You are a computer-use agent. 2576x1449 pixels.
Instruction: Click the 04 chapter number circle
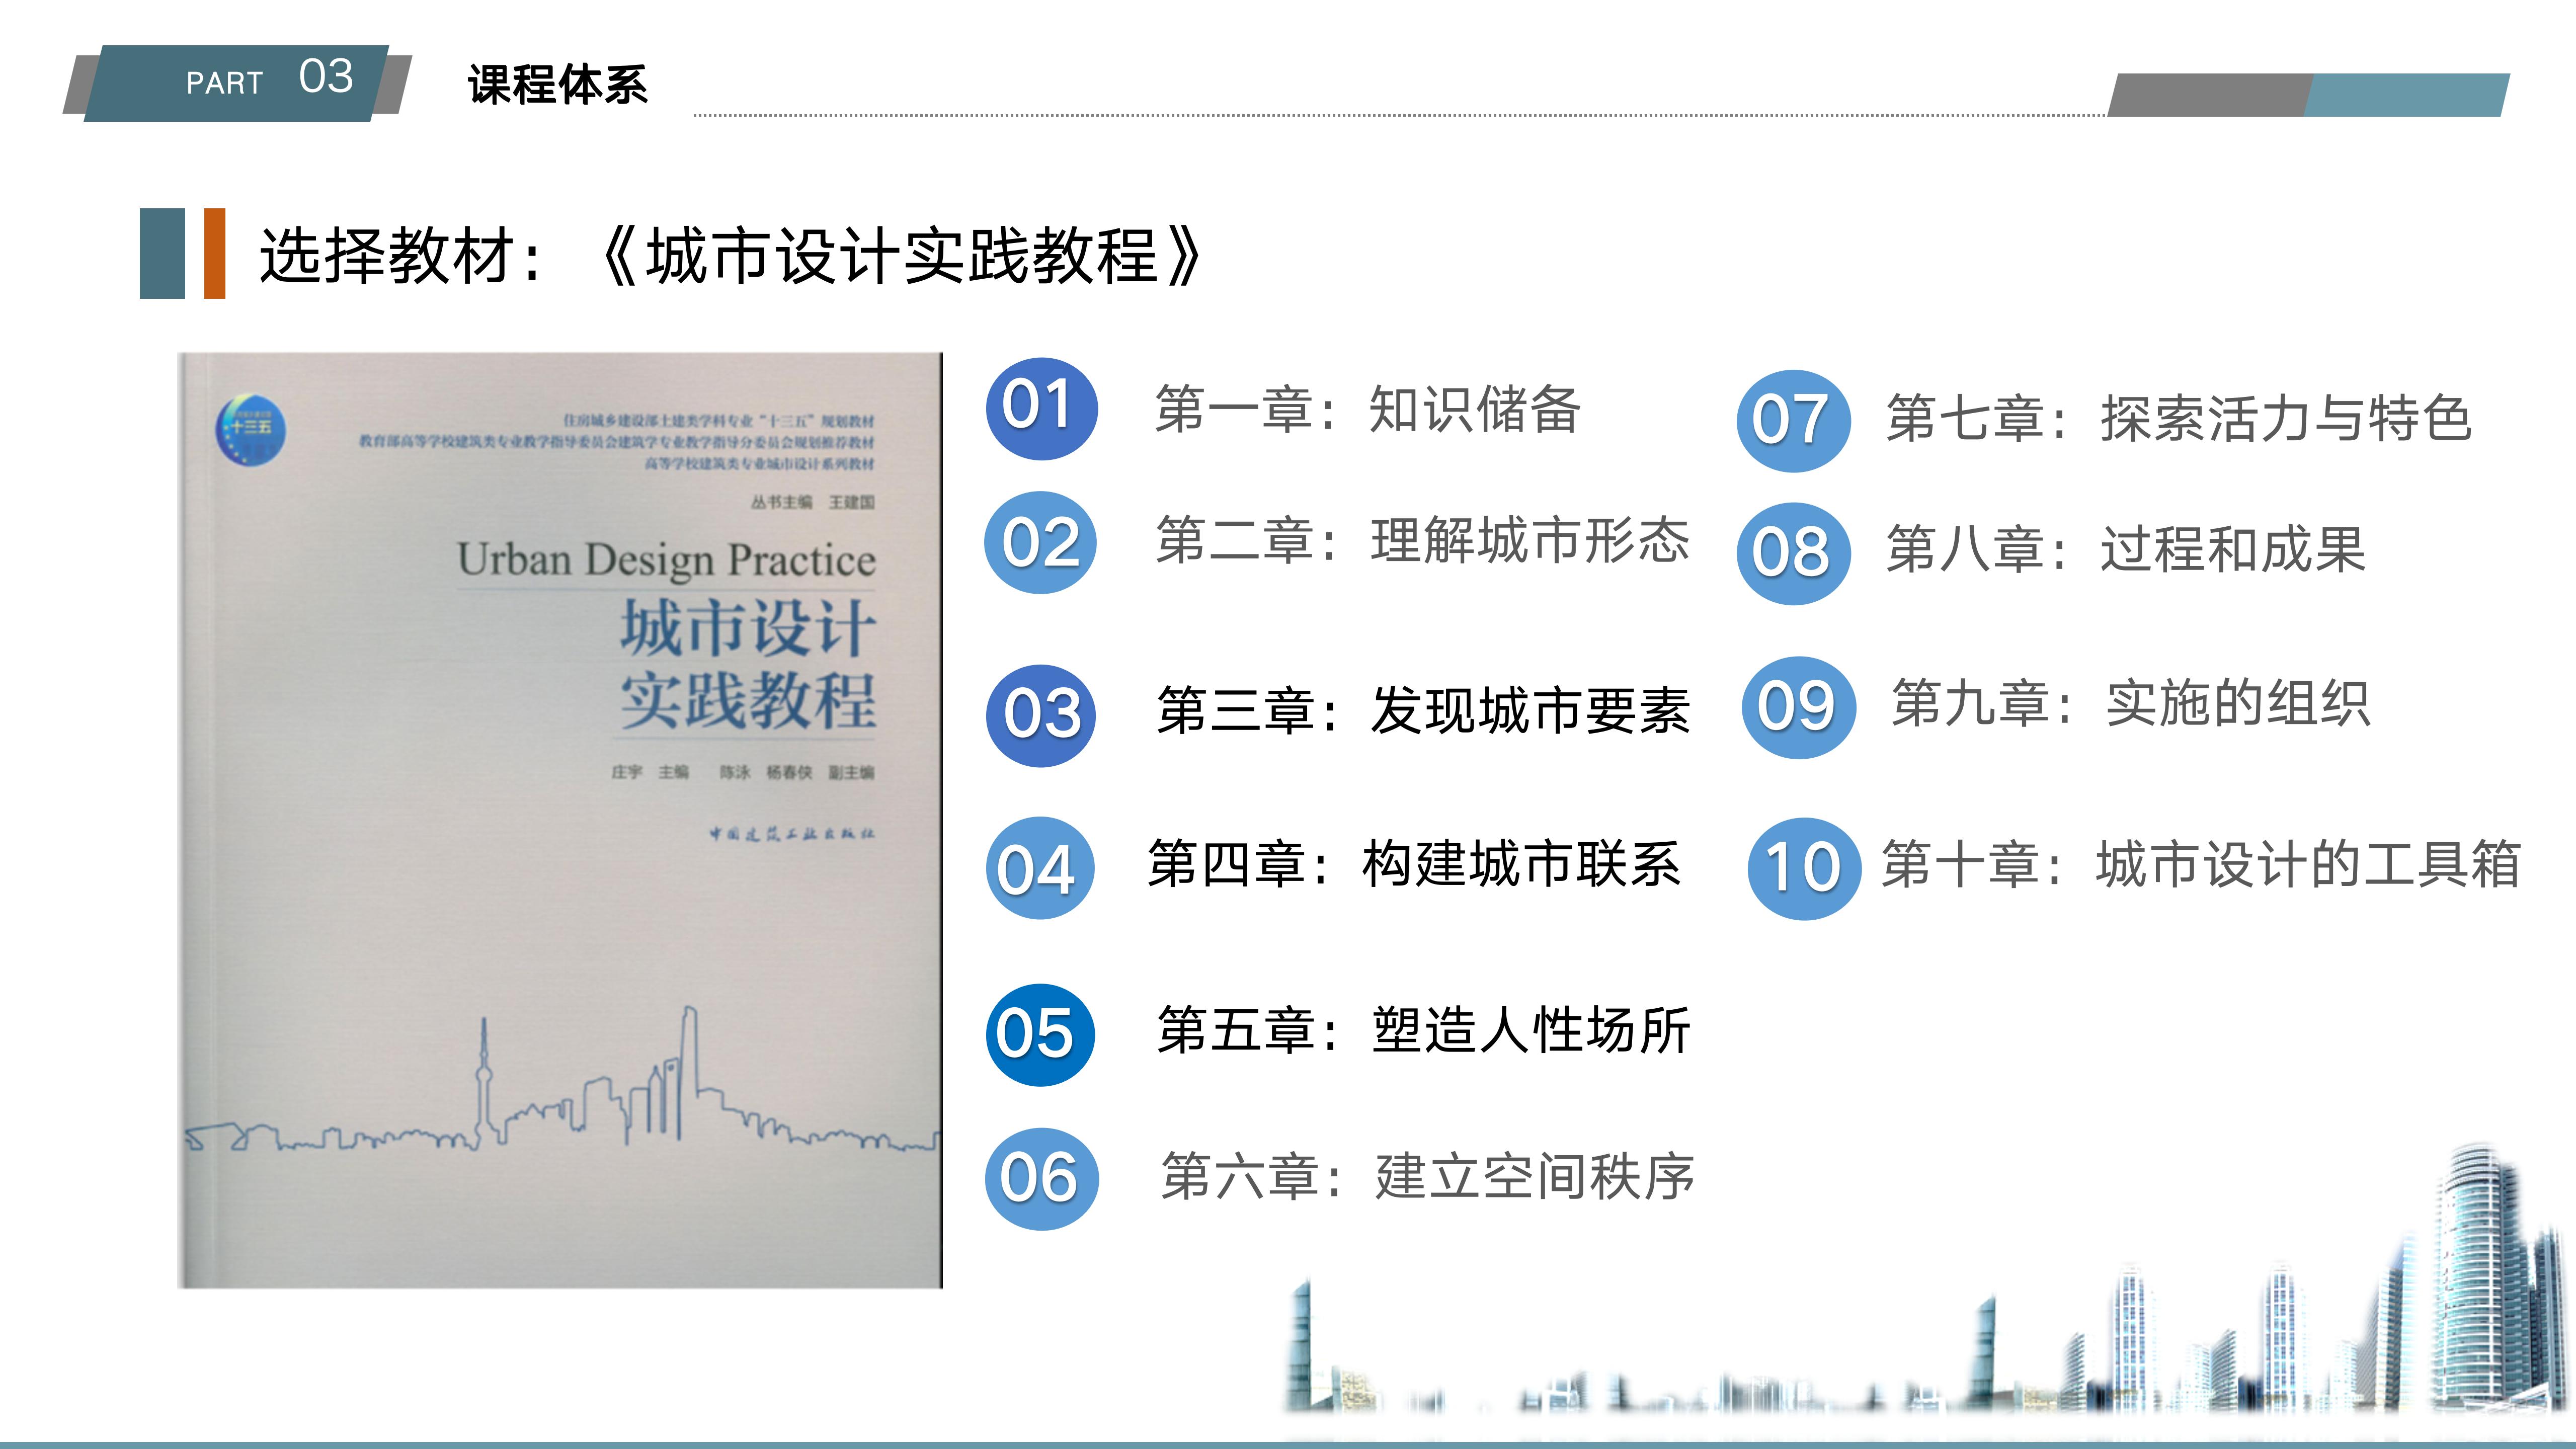coord(1039,868)
